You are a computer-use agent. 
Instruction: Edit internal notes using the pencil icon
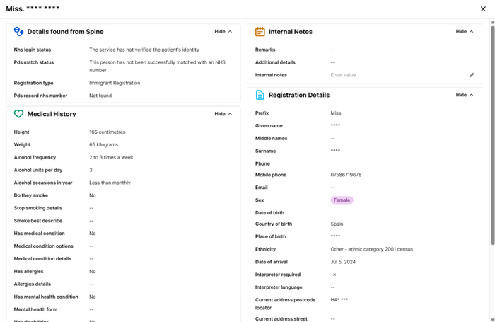point(472,75)
